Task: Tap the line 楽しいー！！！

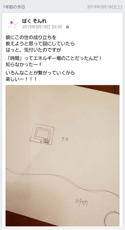Action: [x=21, y=79]
